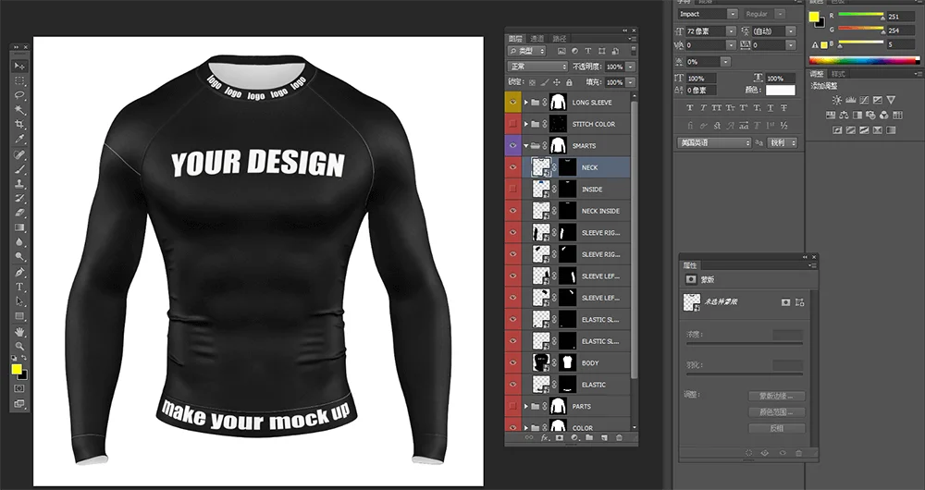Select the SLEEVE LEF... layer above ELASTIC SL...
Image resolution: width=925 pixels, height=490 pixels.
pyautogui.click(x=575, y=298)
